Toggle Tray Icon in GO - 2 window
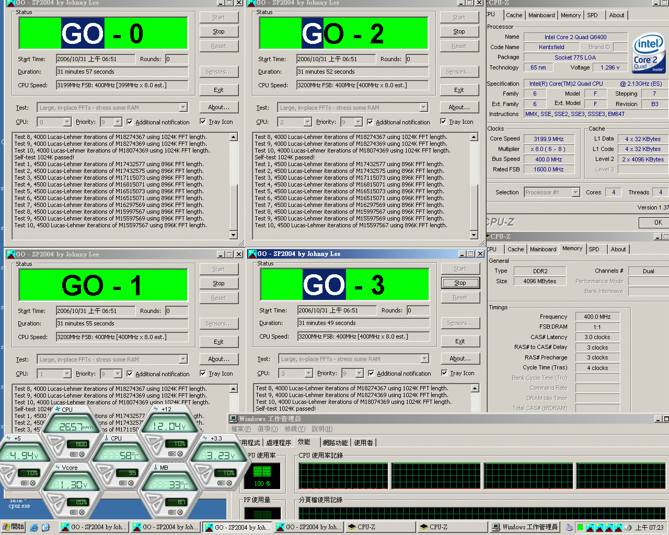Screen dimensions: 669x535 coord(443,121)
